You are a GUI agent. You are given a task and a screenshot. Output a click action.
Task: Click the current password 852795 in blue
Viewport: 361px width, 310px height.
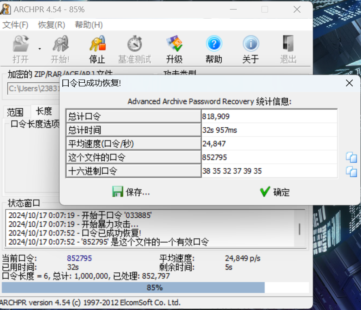point(79,258)
